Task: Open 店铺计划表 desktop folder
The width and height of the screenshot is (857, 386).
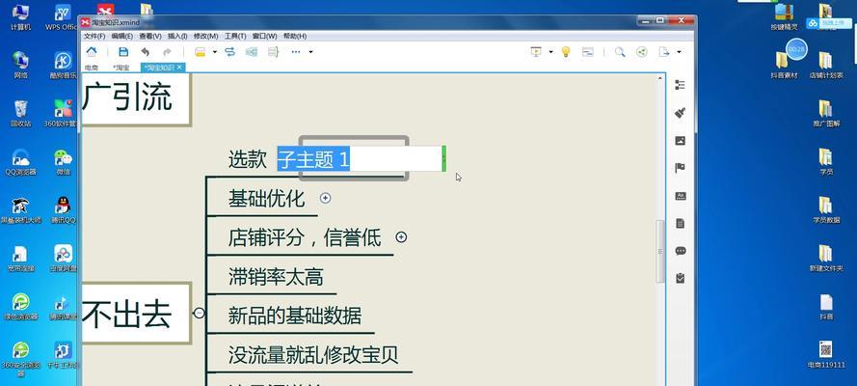Action: click(826, 65)
